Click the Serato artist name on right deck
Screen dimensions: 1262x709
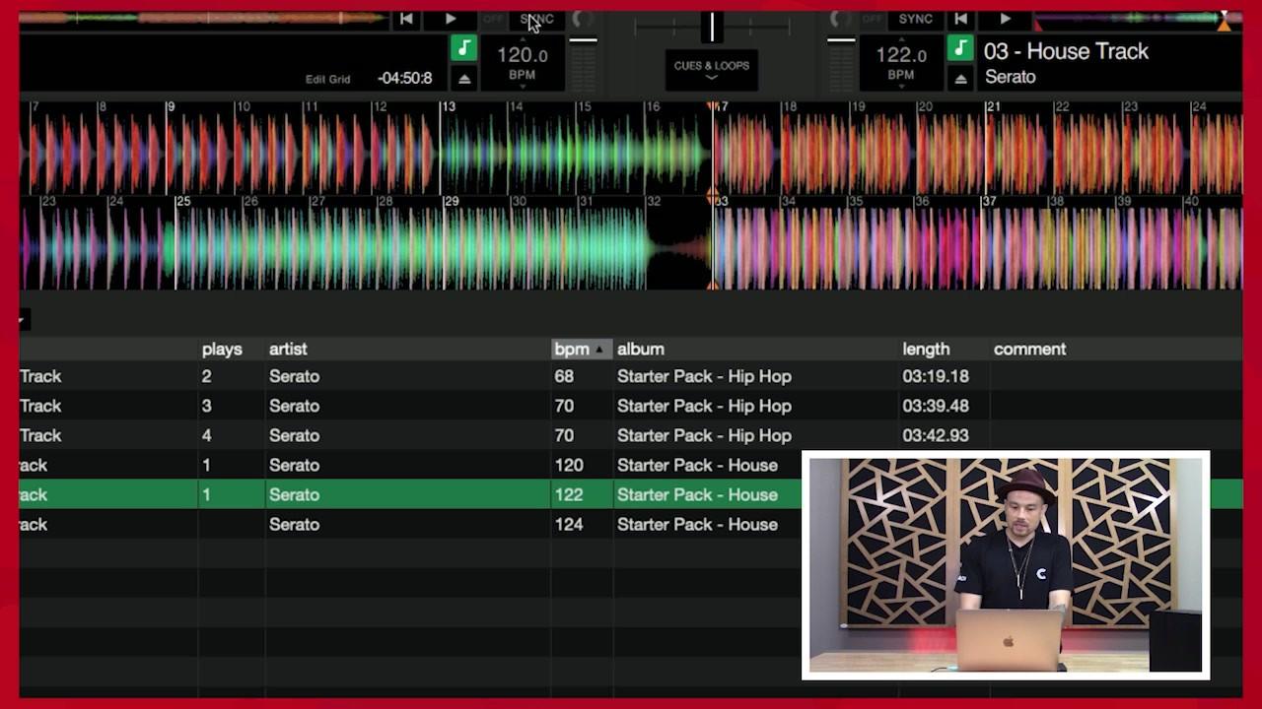pyautogui.click(x=1010, y=77)
